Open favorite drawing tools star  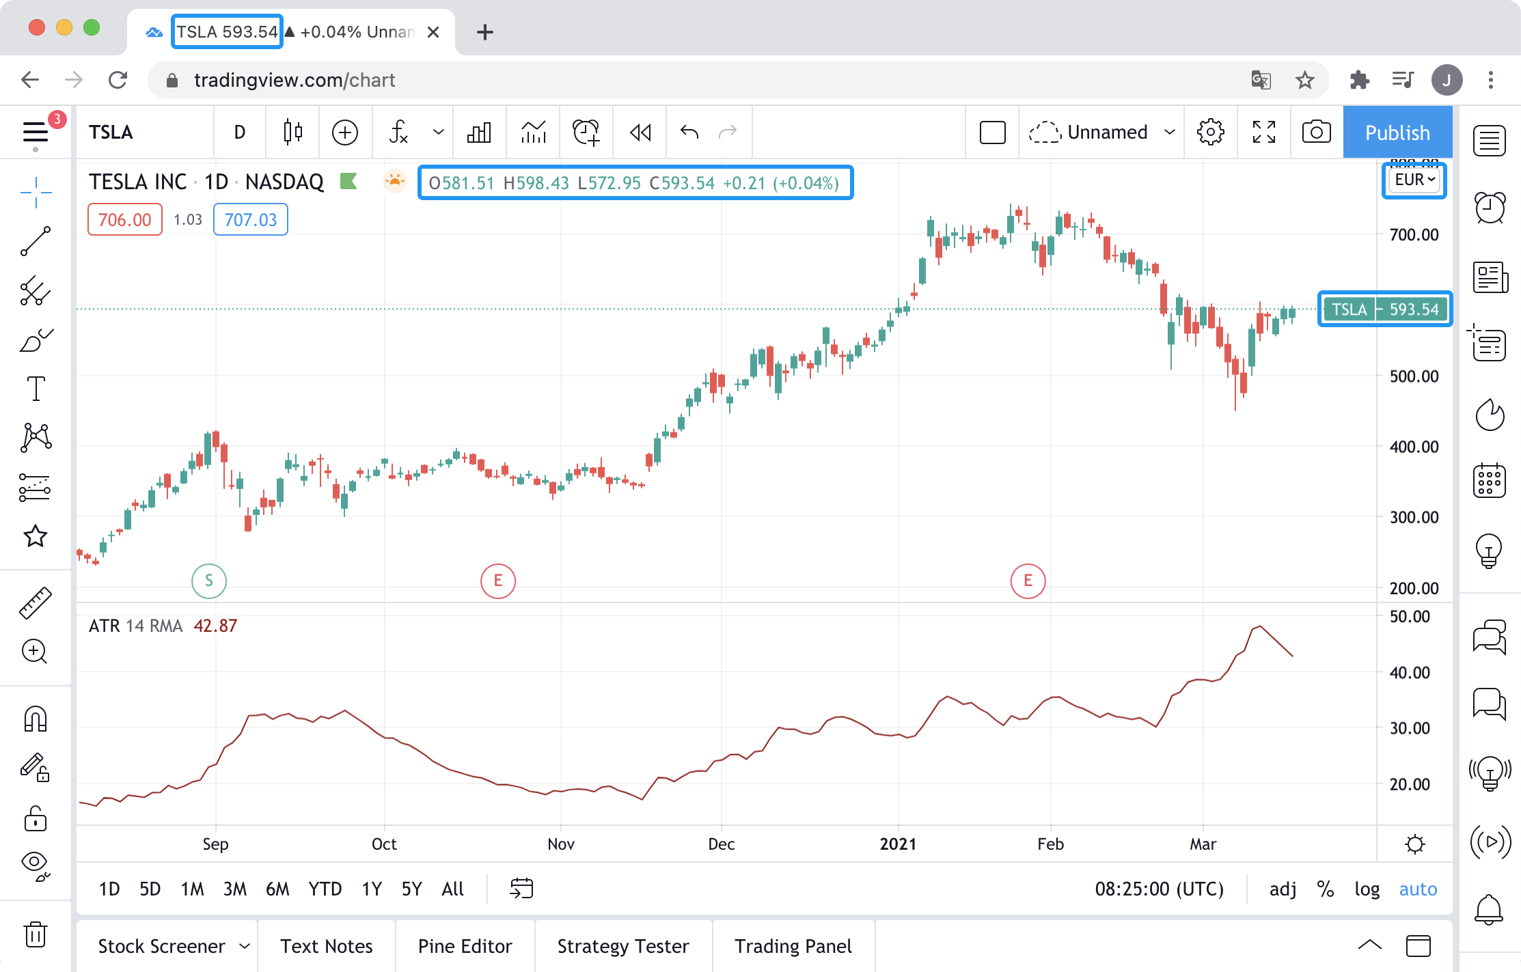coord(36,536)
